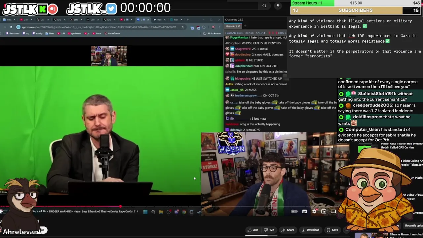Switch YouTube to theater mode
423x238 pixels.
(x=333, y=212)
